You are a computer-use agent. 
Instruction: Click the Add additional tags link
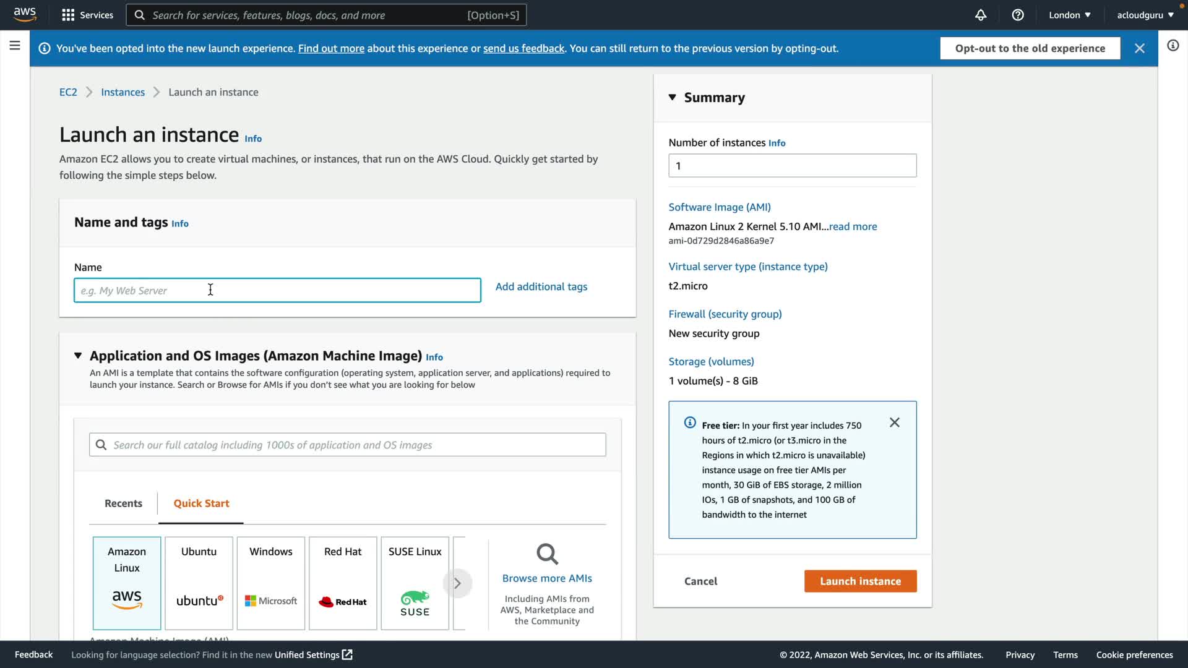click(x=541, y=287)
